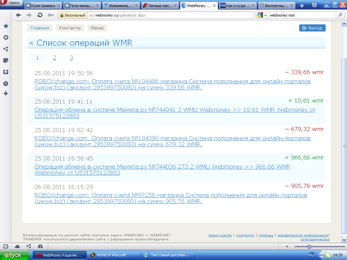The height and width of the screenshot is (260, 347).
Task: Go to operations page 2
Action: [x=55, y=58]
